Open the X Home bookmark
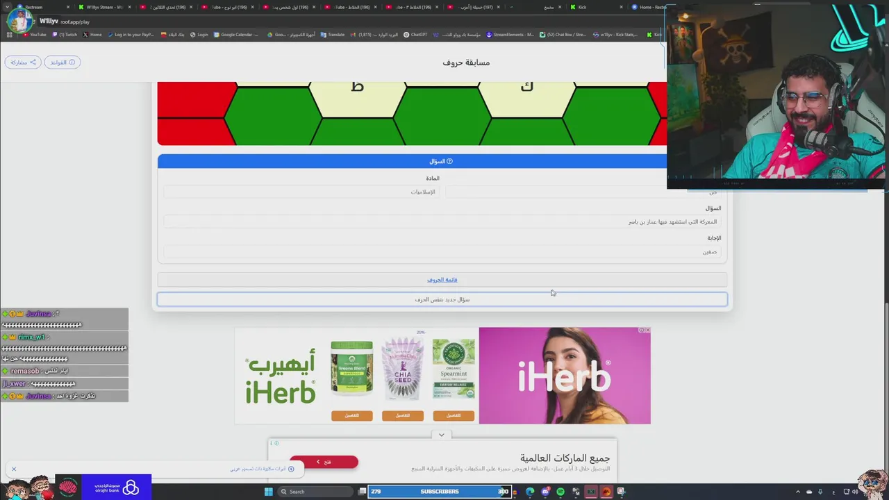Image resolution: width=889 pixels, height=500 pixels. coord(92,35)
